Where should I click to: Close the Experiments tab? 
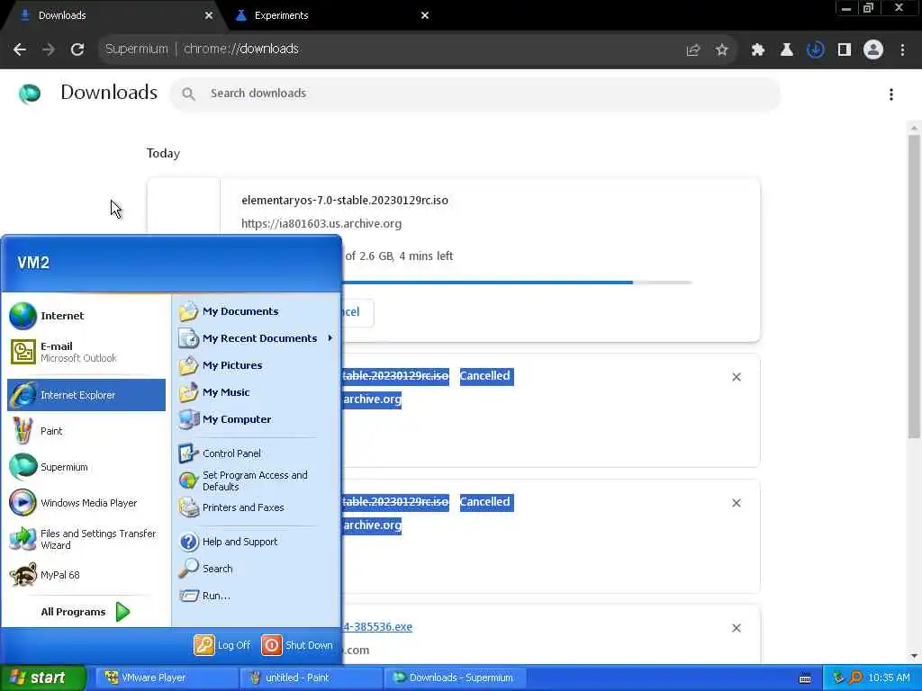tap(425, 15)
